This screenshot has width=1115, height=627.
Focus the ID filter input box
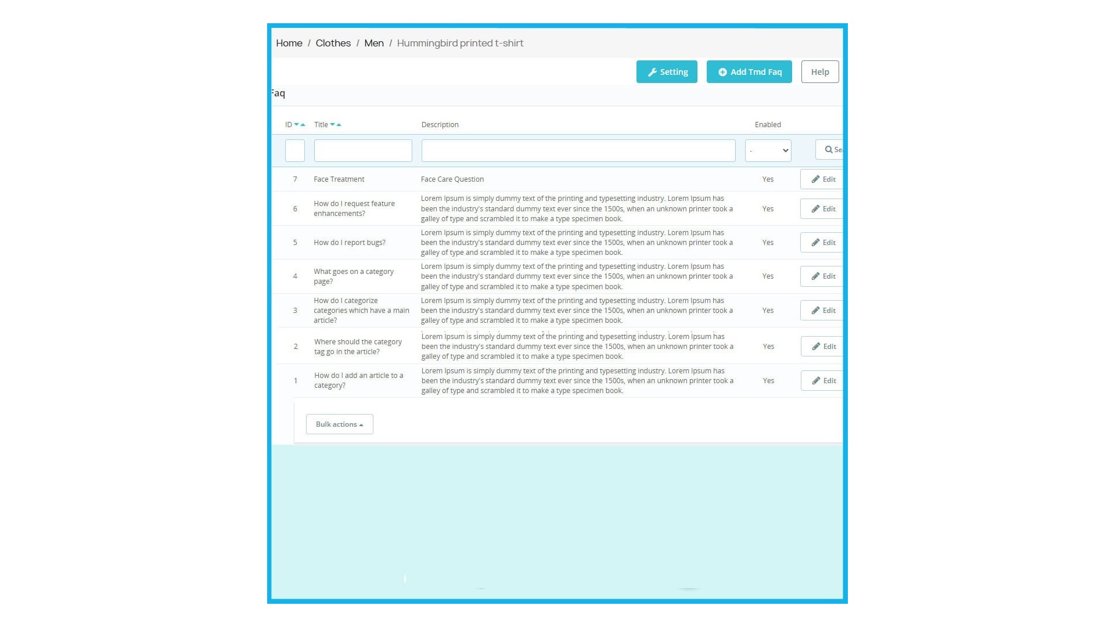(295, 150)
